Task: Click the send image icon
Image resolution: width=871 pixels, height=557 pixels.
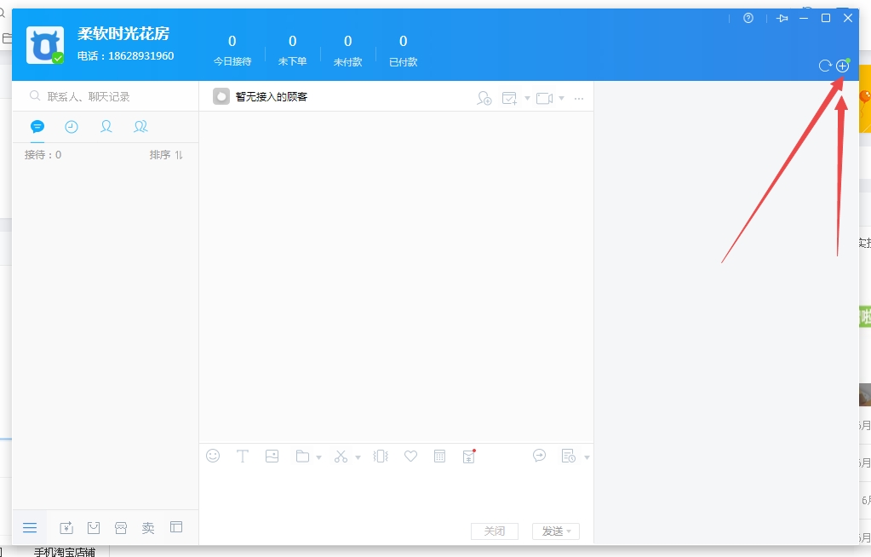Action: 272,456
